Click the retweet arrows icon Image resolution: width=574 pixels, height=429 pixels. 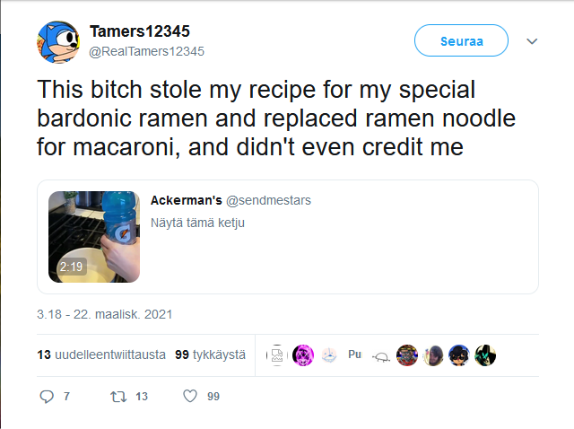tap(117, 396)
